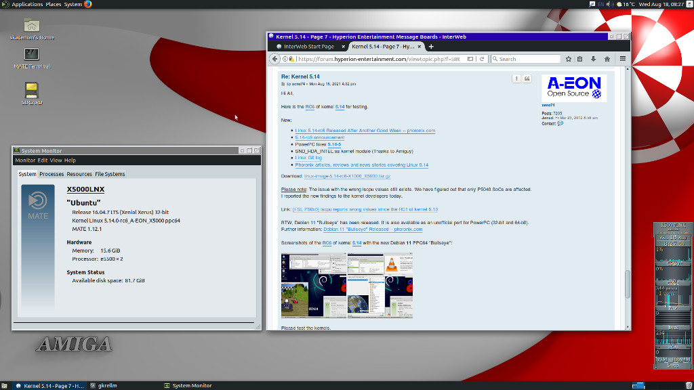Open Phoronix articles covering Linux 5.14 link
The width and height of the screenshot is (694, 390).
click(x=362, y=165)
